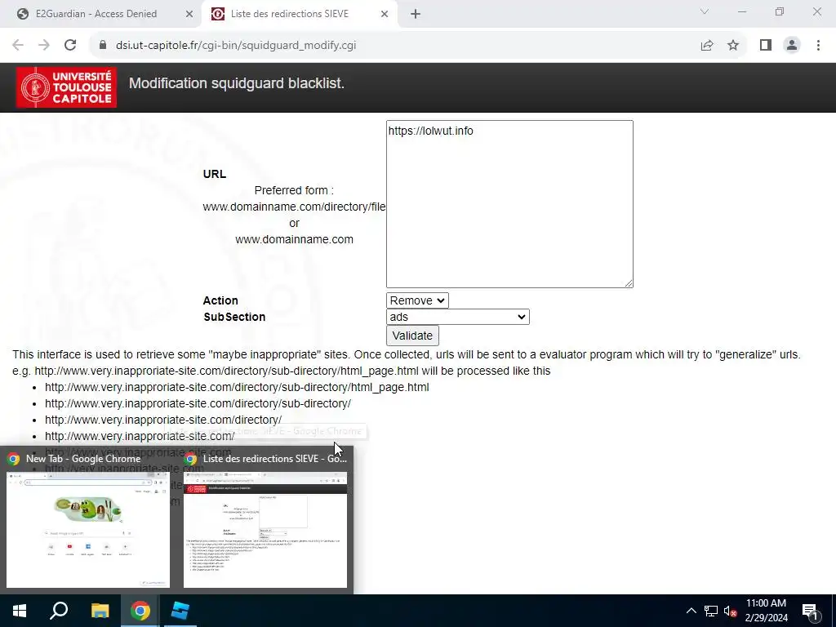Open the SubSection dropdown set to ads

[x=457, y=317]
